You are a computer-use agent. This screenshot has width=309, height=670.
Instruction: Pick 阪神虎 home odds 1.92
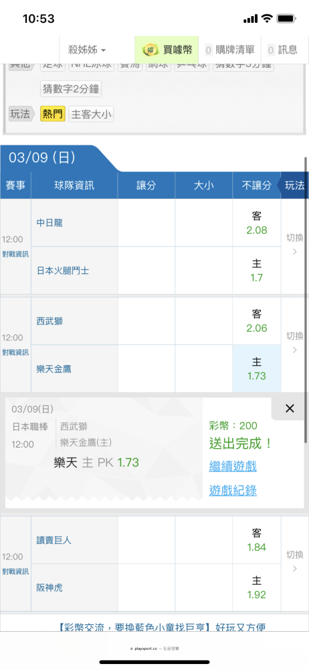257,588
